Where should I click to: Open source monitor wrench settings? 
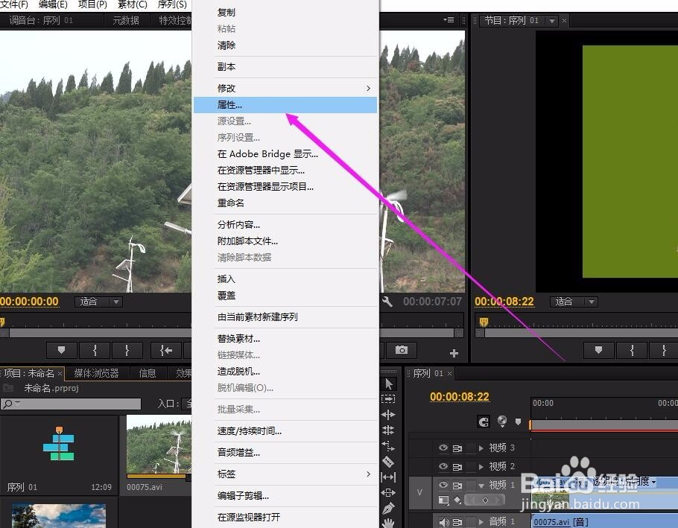tap(387, 301)
